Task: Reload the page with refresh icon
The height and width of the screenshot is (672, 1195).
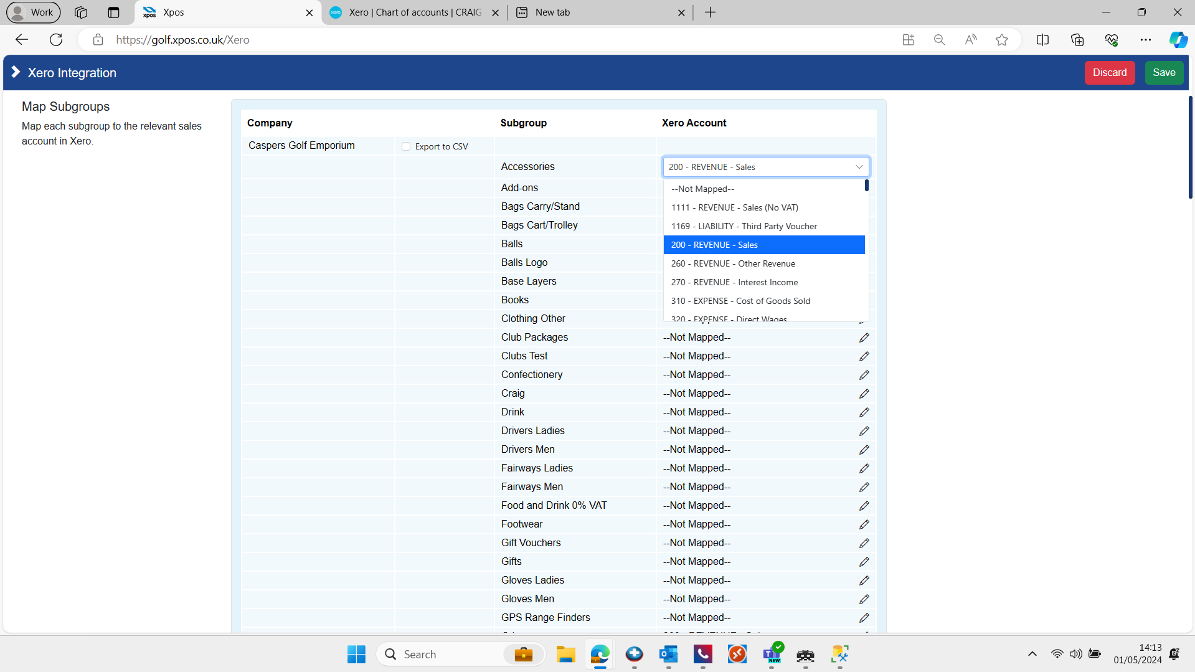Action: [x=56, y=40]
